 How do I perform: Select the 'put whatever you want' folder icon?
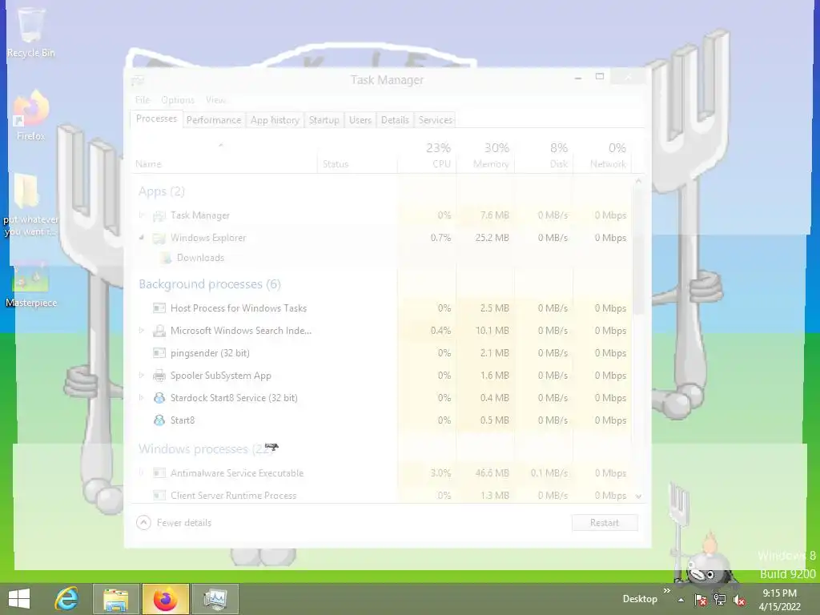tap(27, 192)
